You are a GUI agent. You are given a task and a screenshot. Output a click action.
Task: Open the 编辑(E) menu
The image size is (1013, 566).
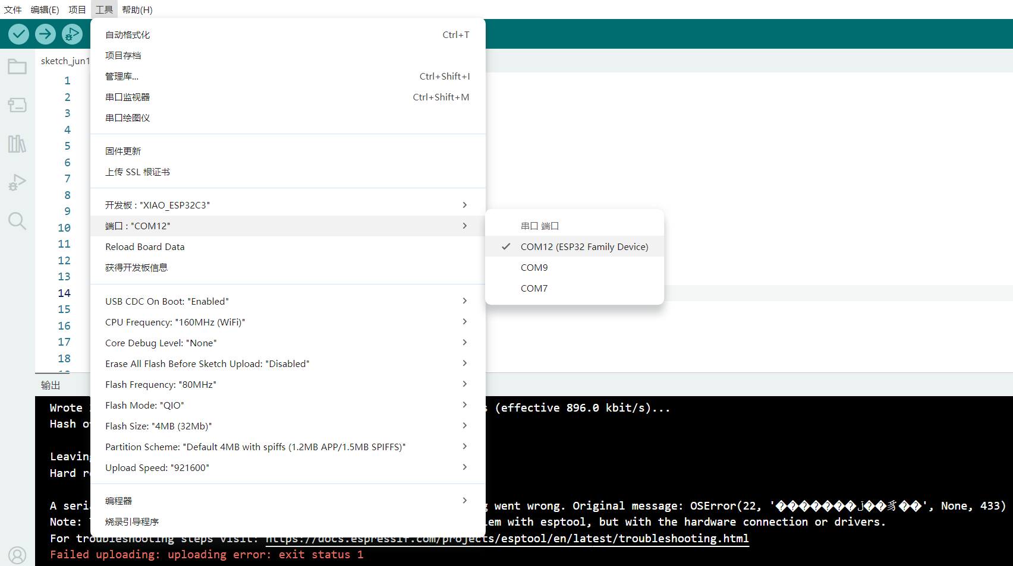(45, 10)
